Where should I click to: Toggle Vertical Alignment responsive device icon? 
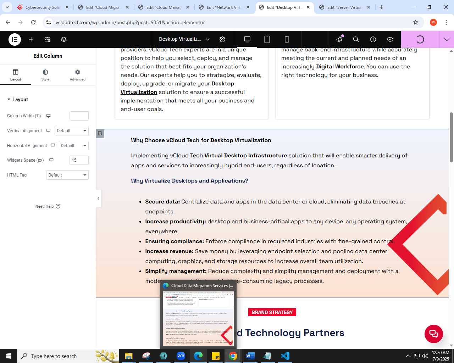(x=49, y=131)
